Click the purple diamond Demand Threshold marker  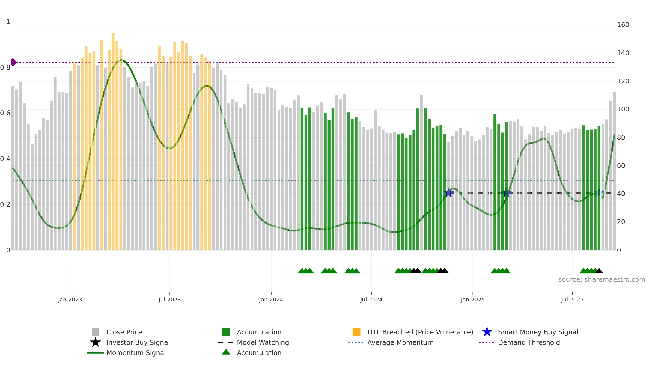click(13, 62)
